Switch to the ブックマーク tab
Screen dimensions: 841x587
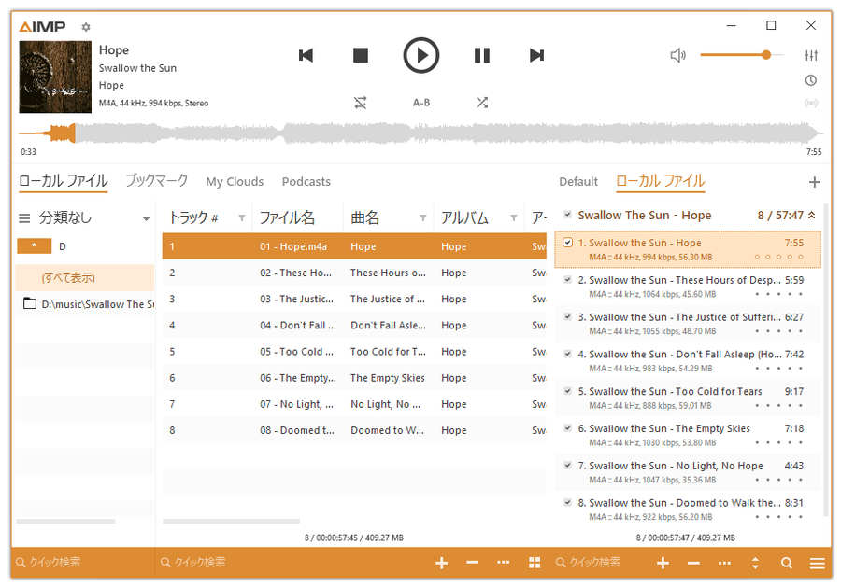[157, 181]
